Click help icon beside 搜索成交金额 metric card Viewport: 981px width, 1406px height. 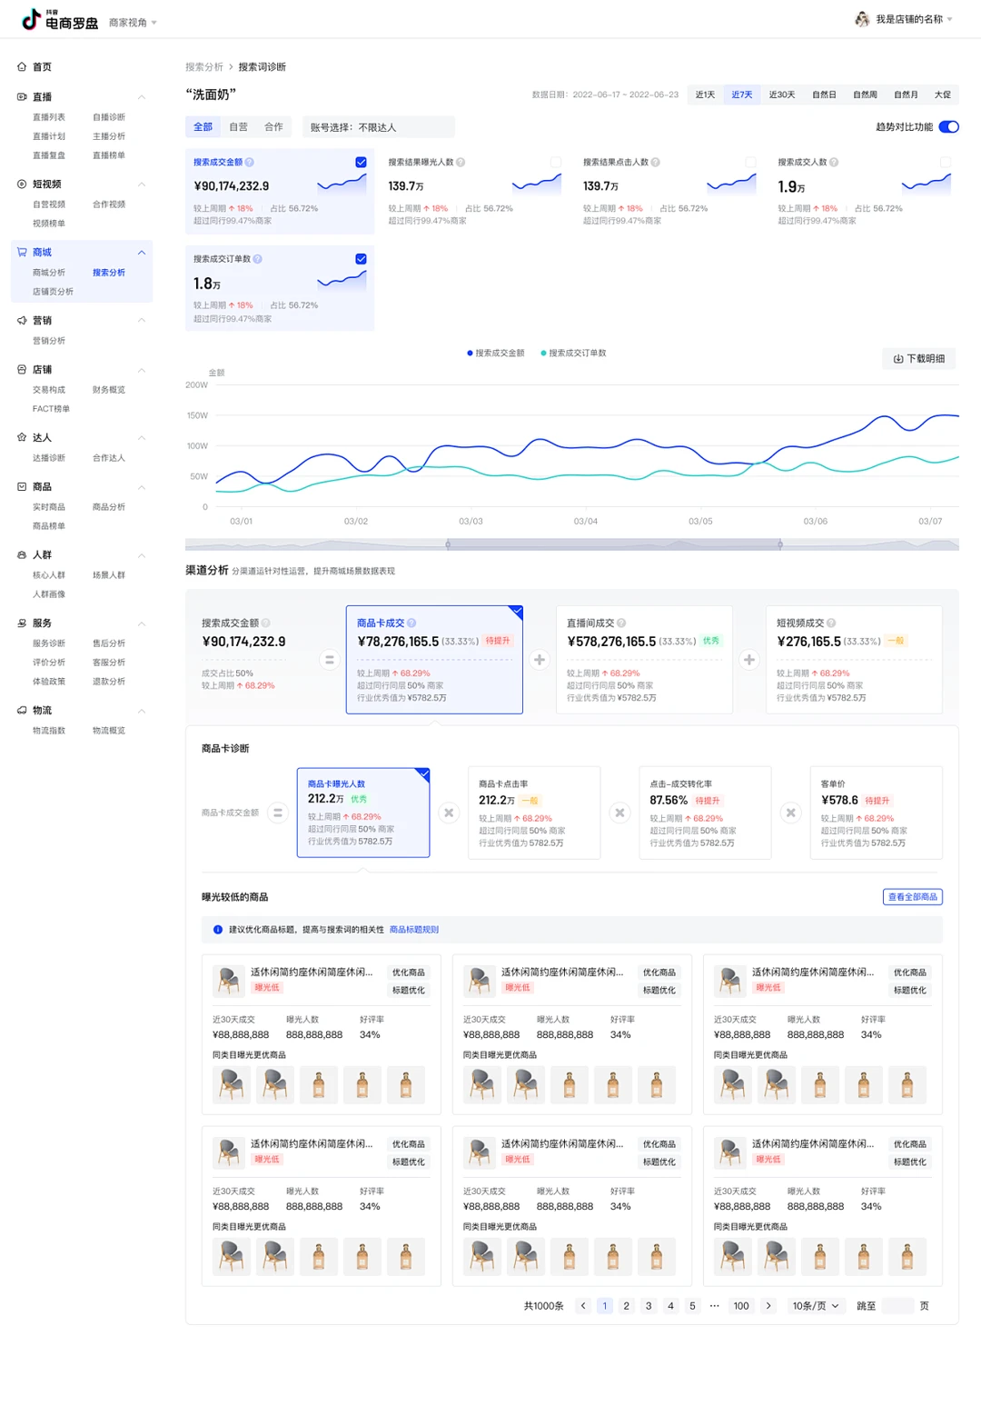250,163
